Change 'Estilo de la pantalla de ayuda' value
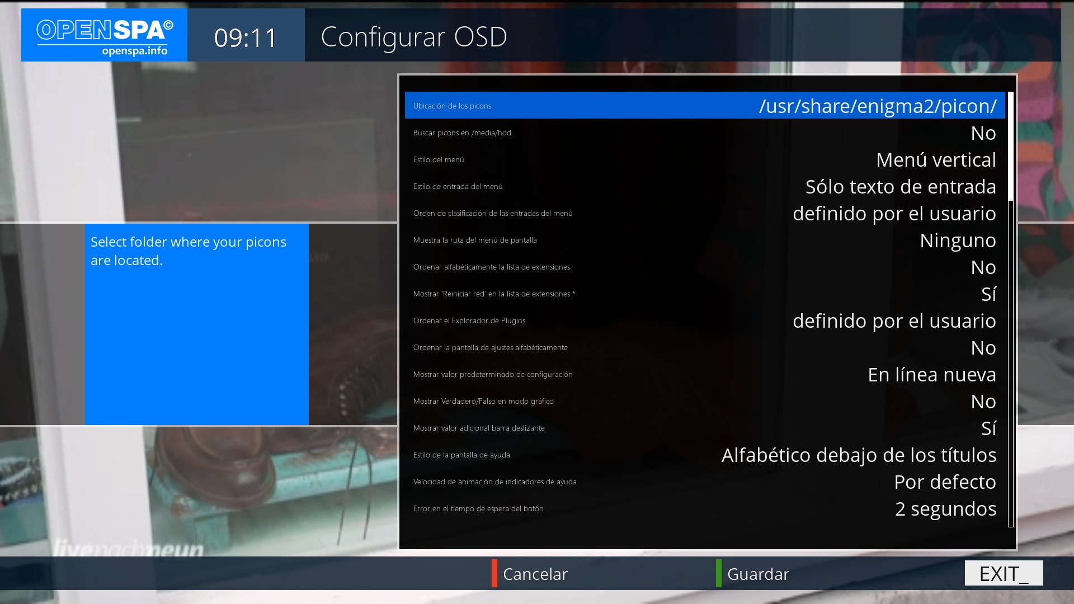 coord(859,455)
